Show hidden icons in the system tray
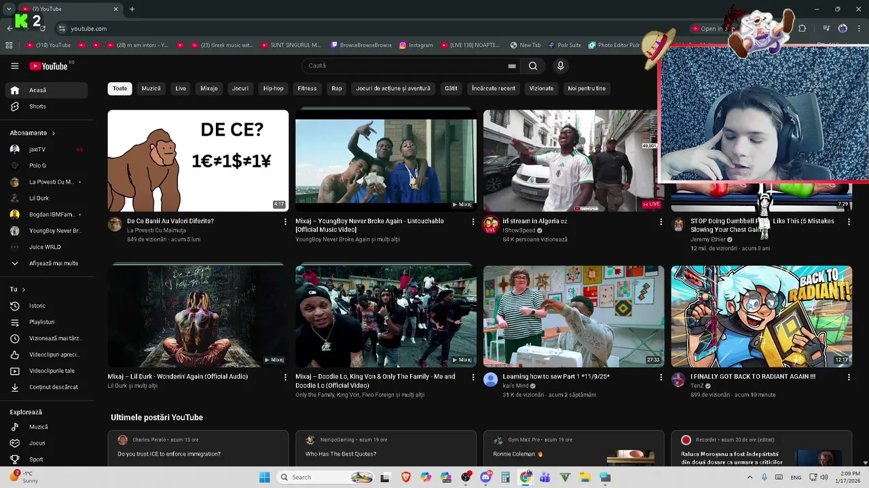This screenshot has height=488, width=869. (751, 477)
